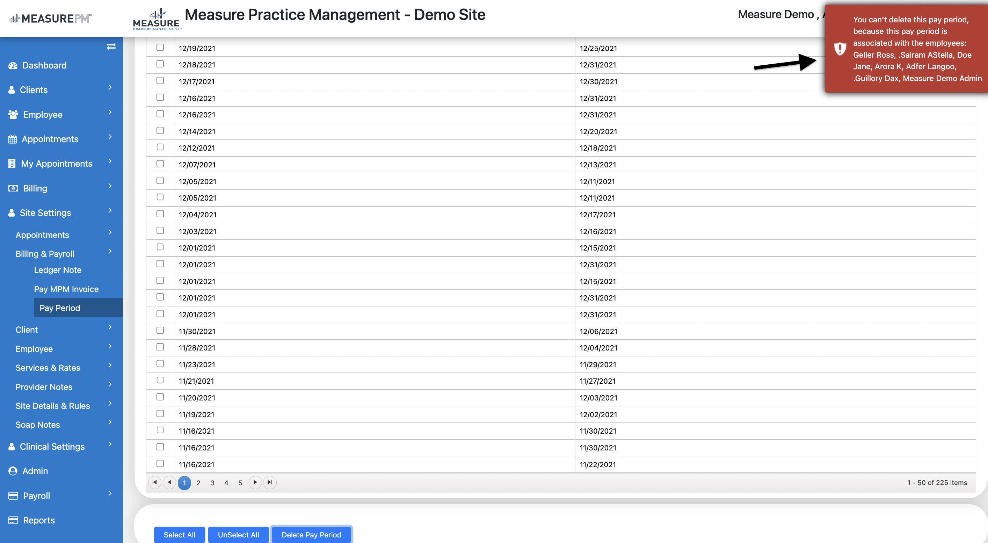Expand Services & Rates submenu
988x543 pixels.
click(110, 365)
